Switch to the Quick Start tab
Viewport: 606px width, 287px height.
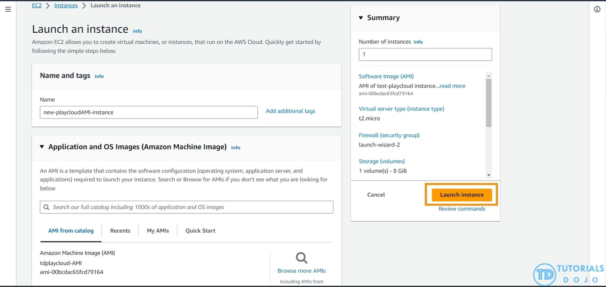[200, 231]
